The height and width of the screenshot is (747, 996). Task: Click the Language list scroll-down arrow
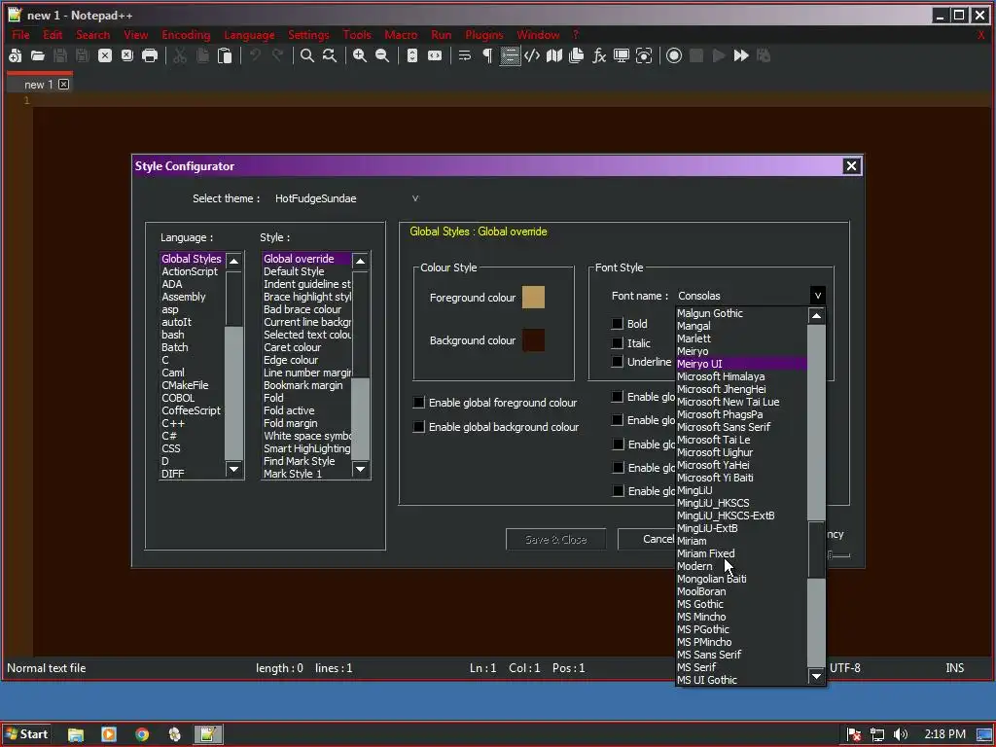tap(233, 469)
